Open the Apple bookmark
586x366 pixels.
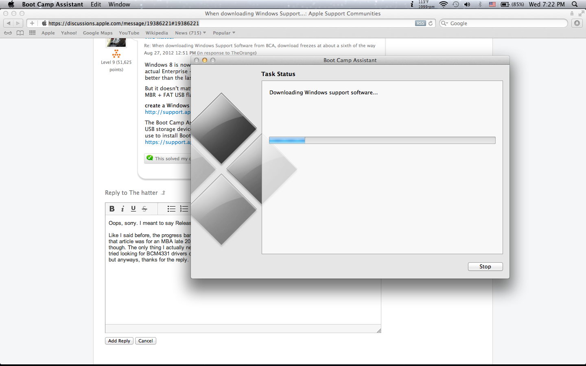coord(48,33)
